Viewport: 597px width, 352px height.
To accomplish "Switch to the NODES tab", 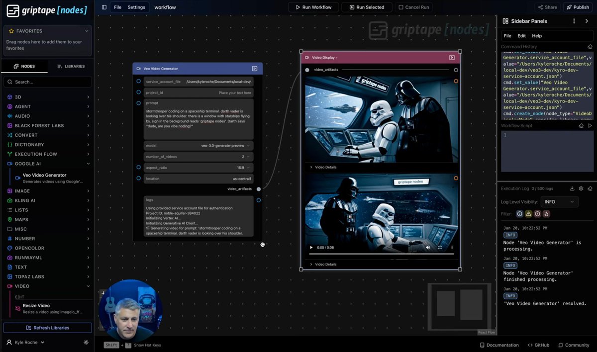I will point(24,66).
